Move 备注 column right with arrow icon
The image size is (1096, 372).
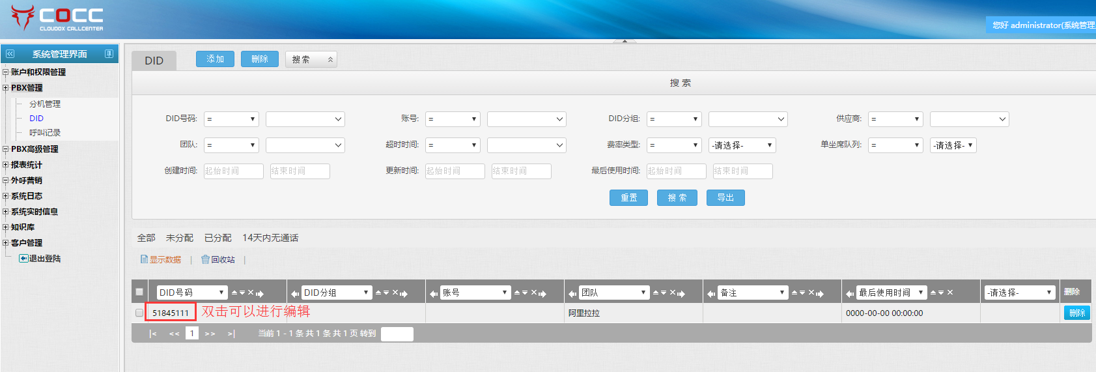(x=820, y=294)
